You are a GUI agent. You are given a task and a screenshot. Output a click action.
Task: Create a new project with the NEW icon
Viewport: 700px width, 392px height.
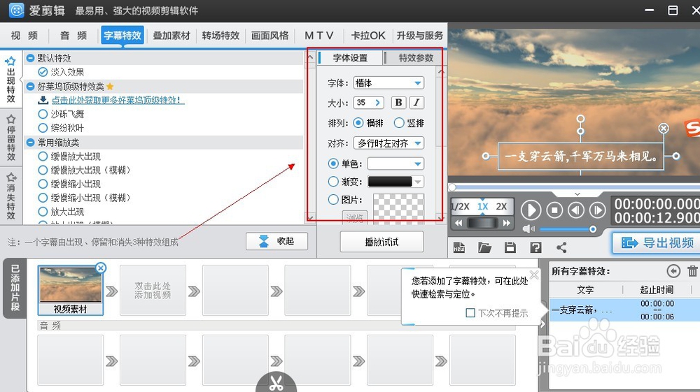tap(459, 247)
